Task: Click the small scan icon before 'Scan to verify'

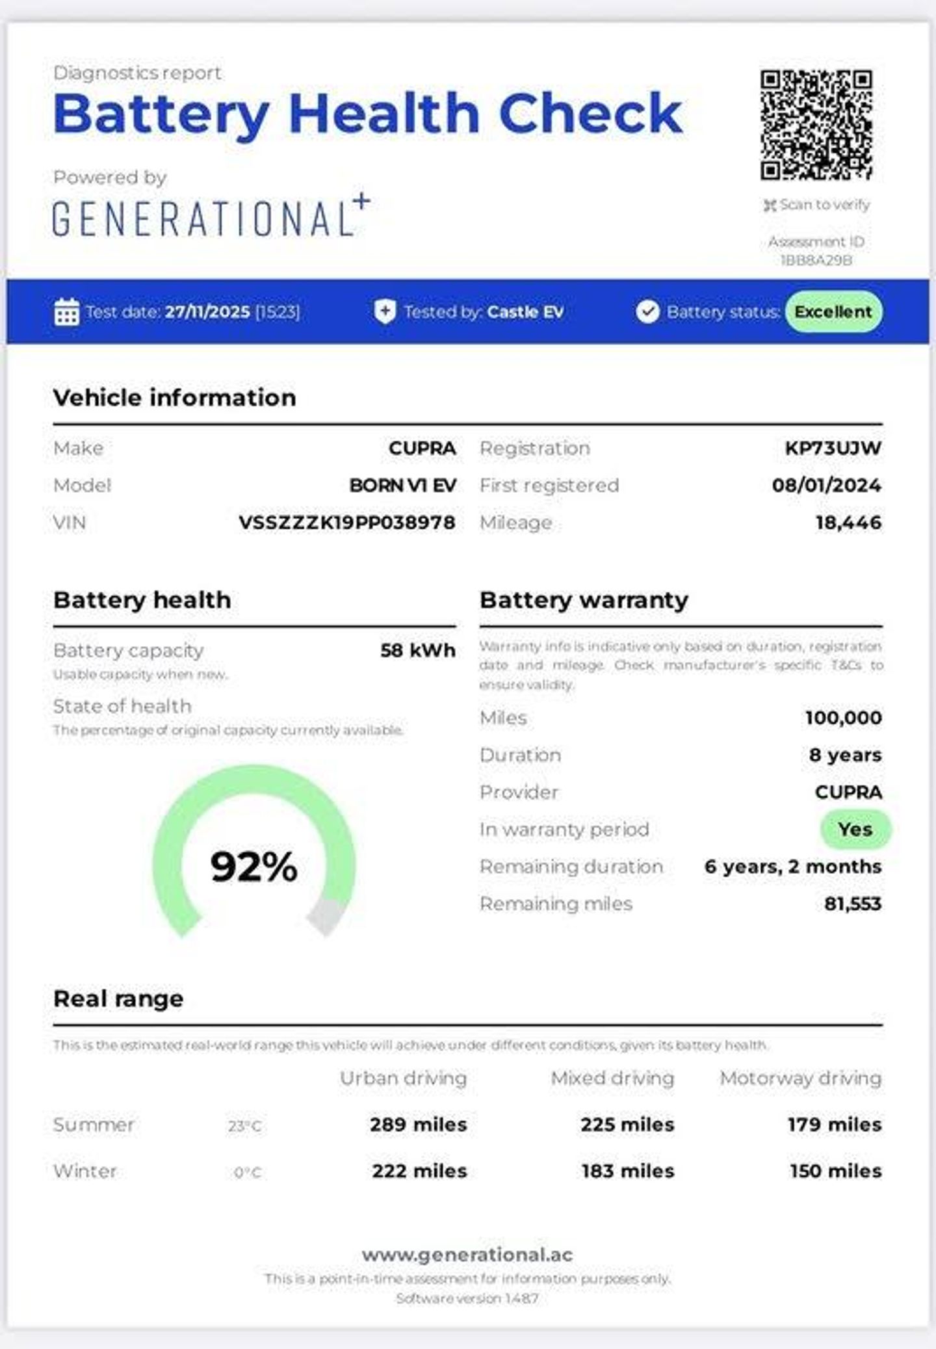Action: [770, 205]
